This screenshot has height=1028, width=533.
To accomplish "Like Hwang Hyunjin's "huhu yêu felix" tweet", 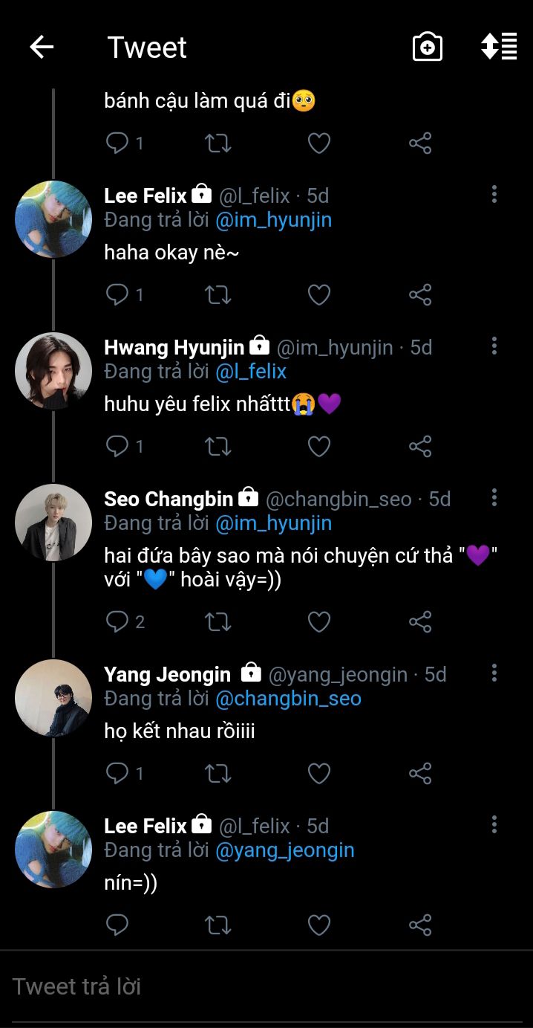I will [x=319, y=447].
